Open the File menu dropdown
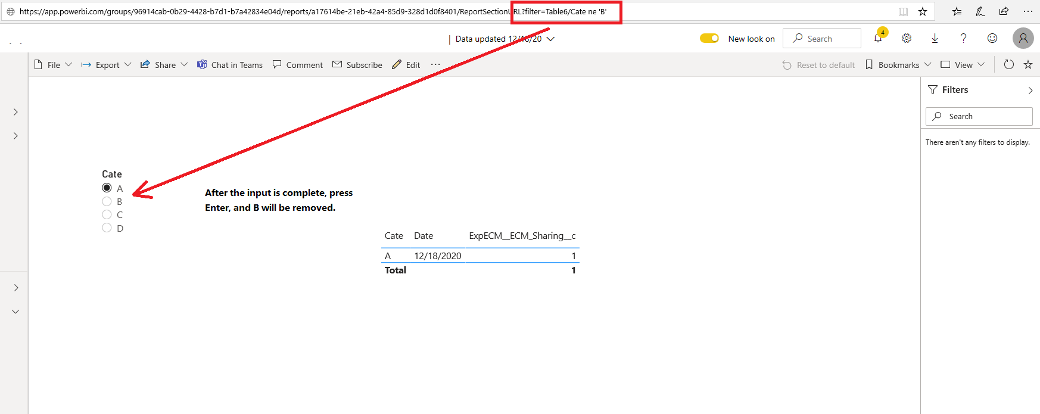The image size is (1040, 414). click(53, 64)
